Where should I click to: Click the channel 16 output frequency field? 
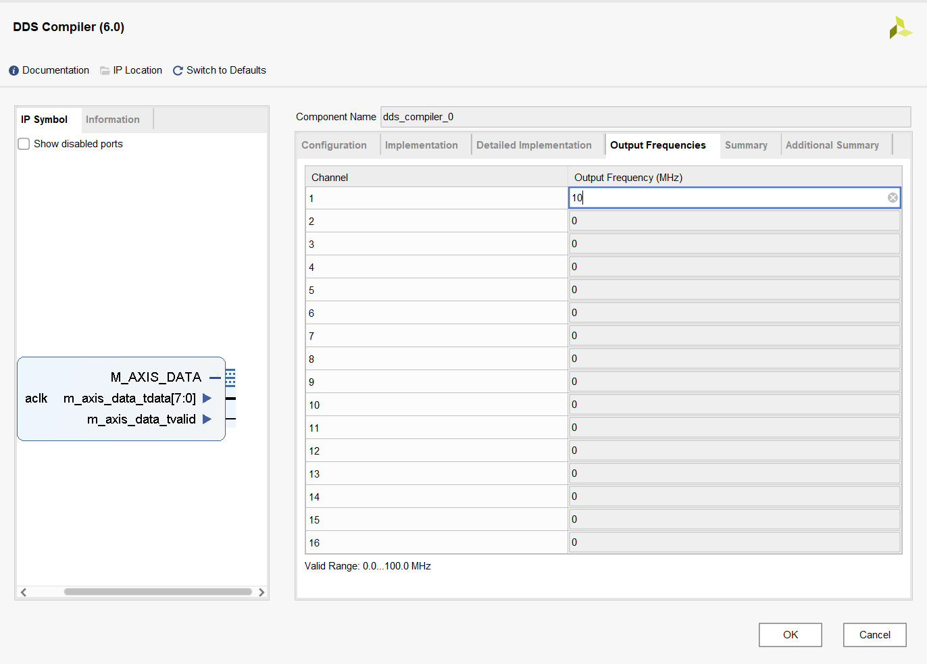click(x=734, y=542)
